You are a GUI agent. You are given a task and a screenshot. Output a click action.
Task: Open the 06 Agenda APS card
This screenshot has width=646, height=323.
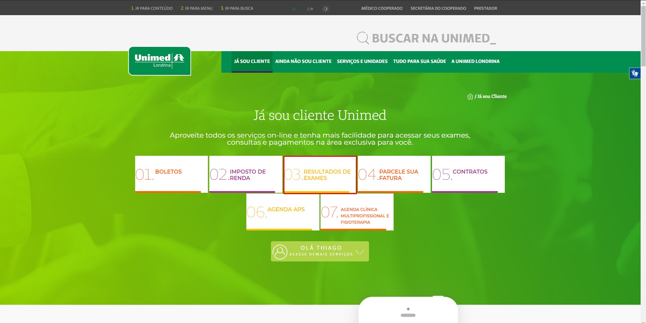click(283, 212)
